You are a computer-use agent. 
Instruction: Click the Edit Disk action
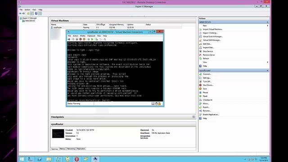(207, 44)
